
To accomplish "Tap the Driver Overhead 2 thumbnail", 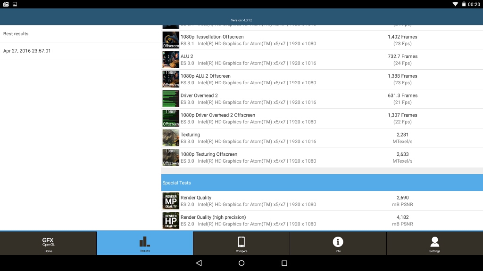I will pos(171,99).
